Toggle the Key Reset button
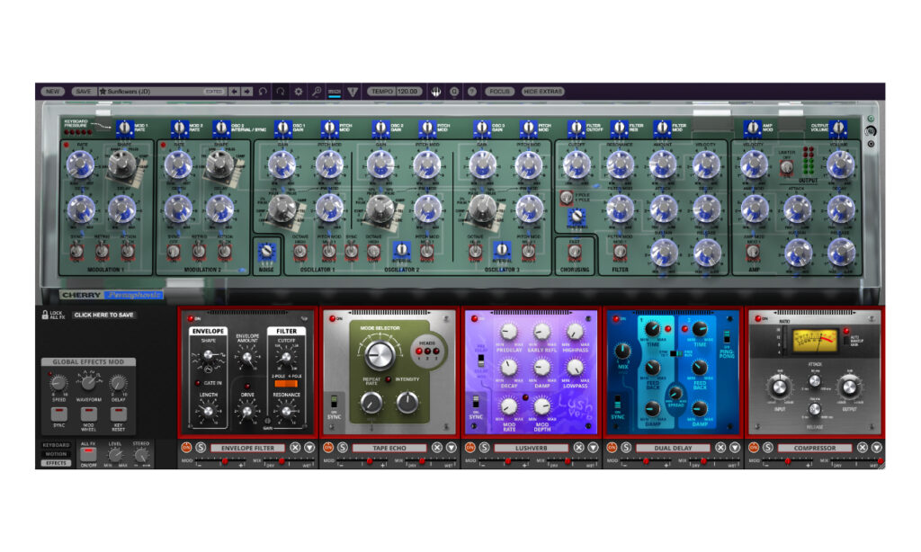Viewport: 921px width, 552px height. (x=118, y=414)
